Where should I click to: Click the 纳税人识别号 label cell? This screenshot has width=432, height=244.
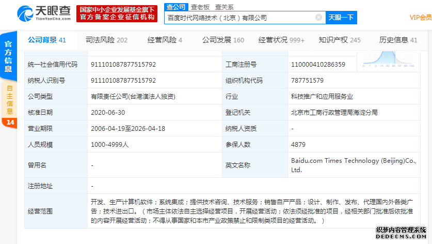coord(56,80)
